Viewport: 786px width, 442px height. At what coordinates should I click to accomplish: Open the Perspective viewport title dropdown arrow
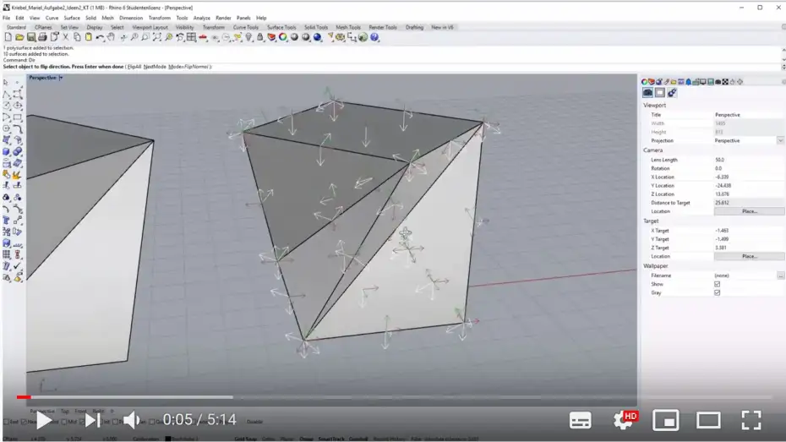click(x=61, y=78)
